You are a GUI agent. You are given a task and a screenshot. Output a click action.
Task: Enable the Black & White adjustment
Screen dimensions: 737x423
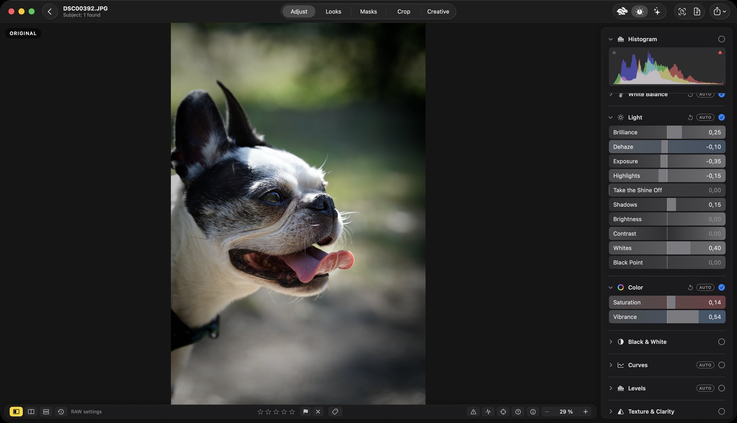pyautogui.click(x=721, y=342)
